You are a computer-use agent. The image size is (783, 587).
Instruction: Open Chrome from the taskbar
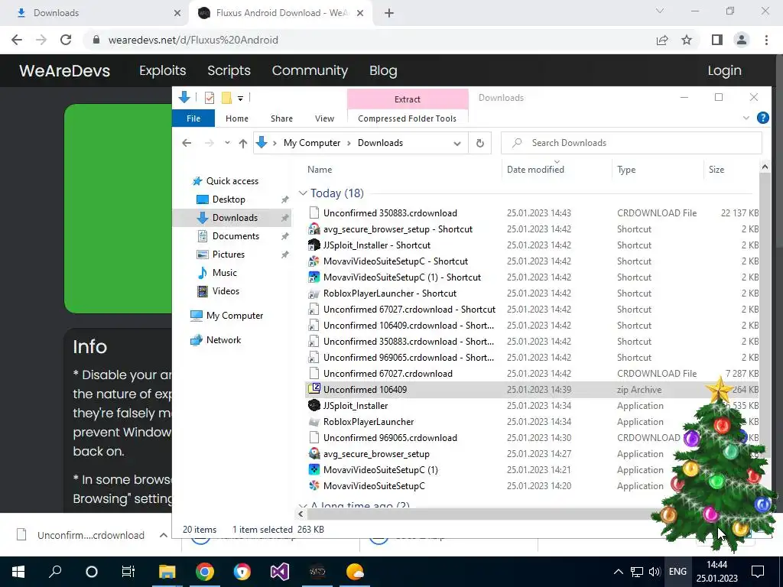point(205,572)
